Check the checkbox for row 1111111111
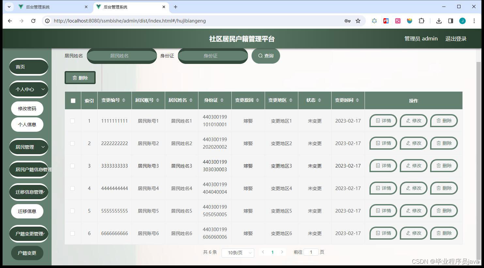The image size is (484, 268). point(72,121)
